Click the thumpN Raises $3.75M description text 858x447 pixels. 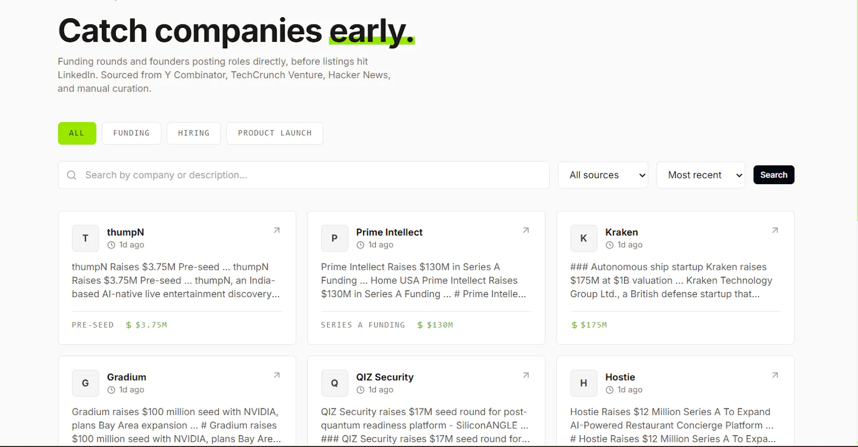tap(176, 281)
